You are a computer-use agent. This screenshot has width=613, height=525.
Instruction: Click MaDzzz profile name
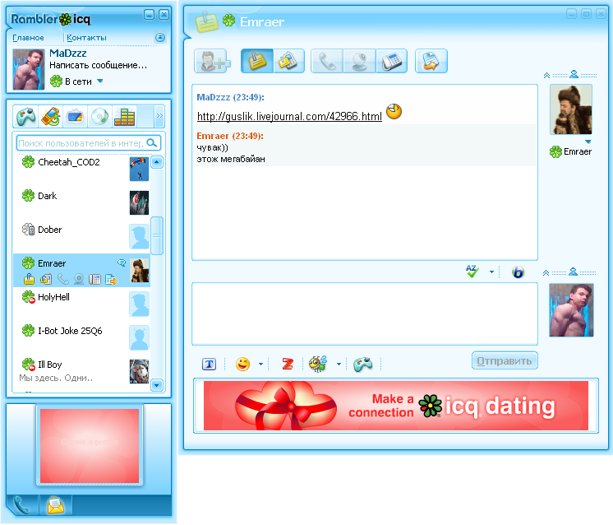pyautogui.click(x=68, y=53)
